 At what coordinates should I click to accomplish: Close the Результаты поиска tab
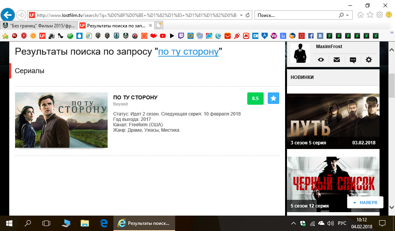click(x=150, y=26)
